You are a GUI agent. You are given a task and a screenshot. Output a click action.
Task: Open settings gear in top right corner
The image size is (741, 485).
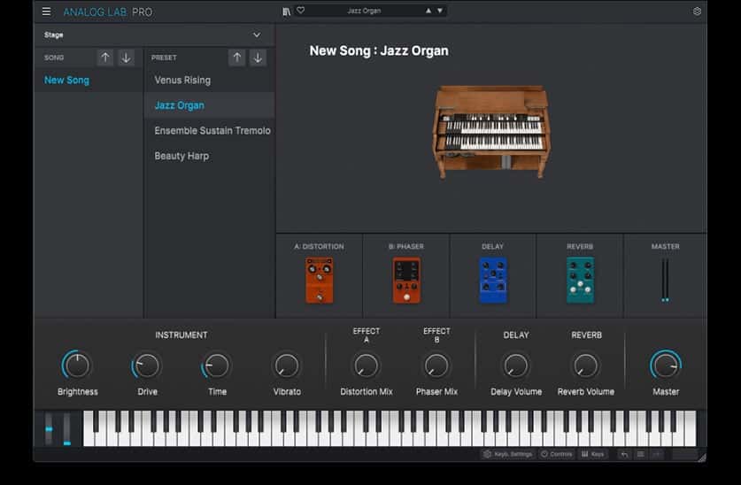point(697,12)
